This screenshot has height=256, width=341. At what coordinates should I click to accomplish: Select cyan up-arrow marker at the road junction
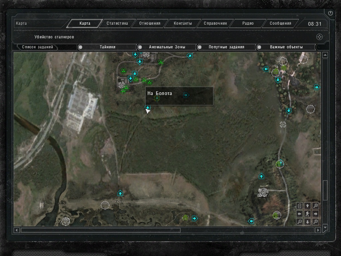120,193
